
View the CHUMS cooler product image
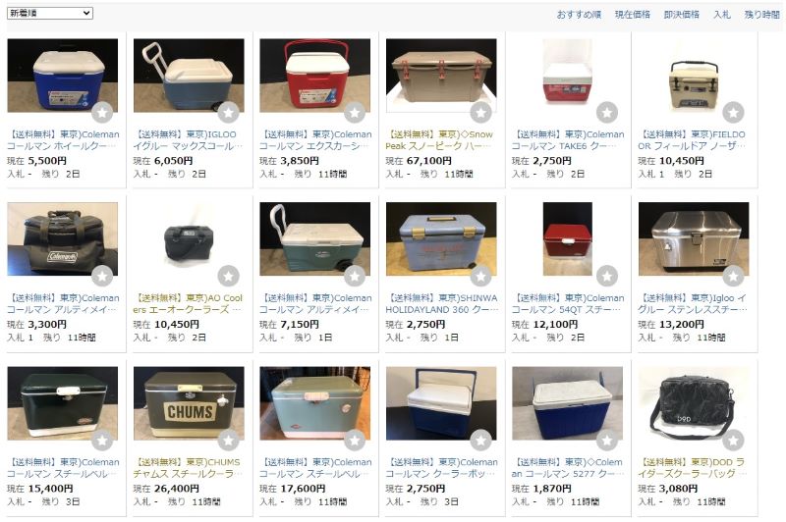[x=189, y=403]
